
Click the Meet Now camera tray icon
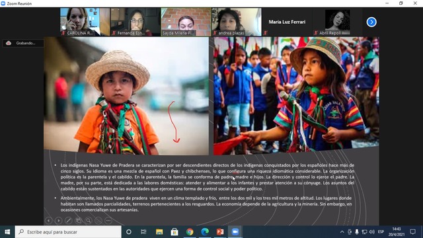pos(350,232)
